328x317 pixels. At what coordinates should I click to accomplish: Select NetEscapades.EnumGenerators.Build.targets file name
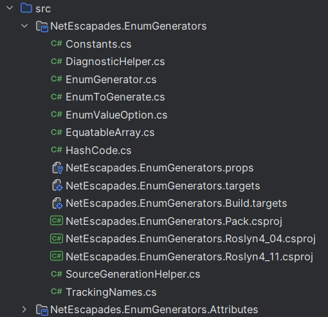coord(176,204)
